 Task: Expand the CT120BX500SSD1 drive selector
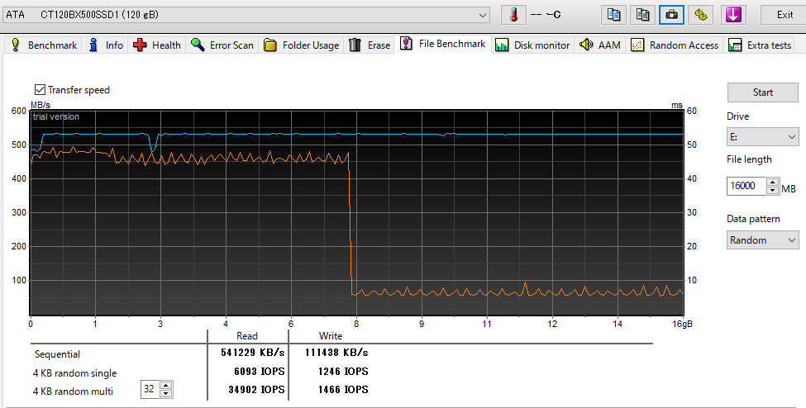click(x=246, y=15)
